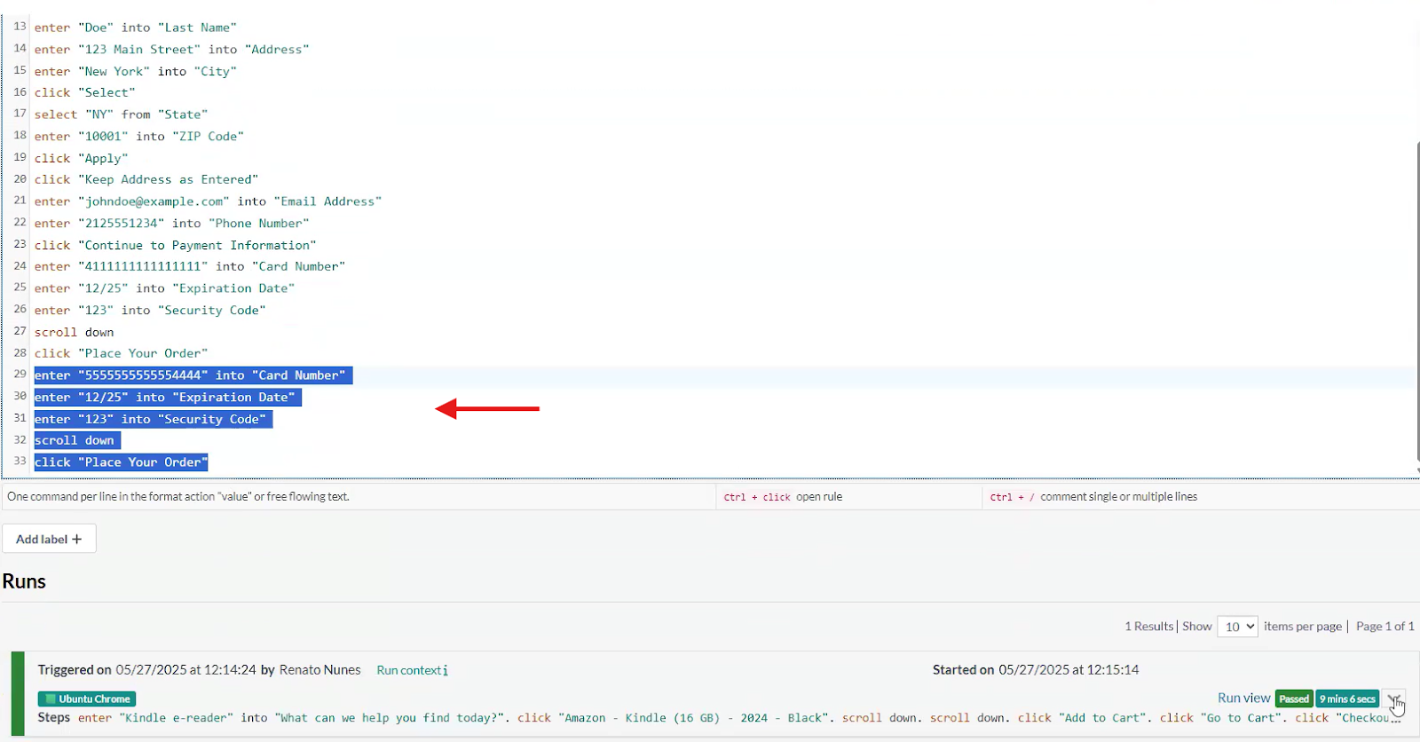The image size is (1420, 742).
Task: Click line 24 card number 4111111111111111
Action: pyautogui.click(x=190, y=266)
